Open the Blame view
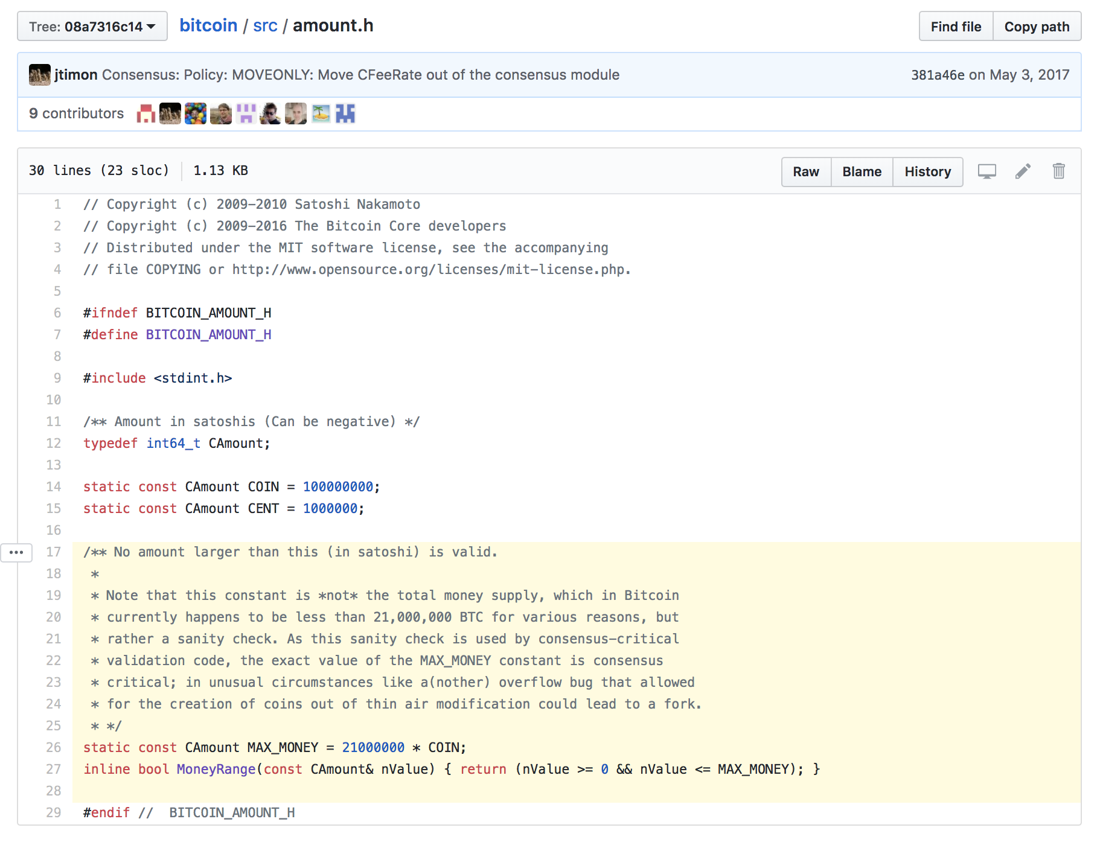The height and width of the screenshot is (845, 1100). (x=862, y=172)
